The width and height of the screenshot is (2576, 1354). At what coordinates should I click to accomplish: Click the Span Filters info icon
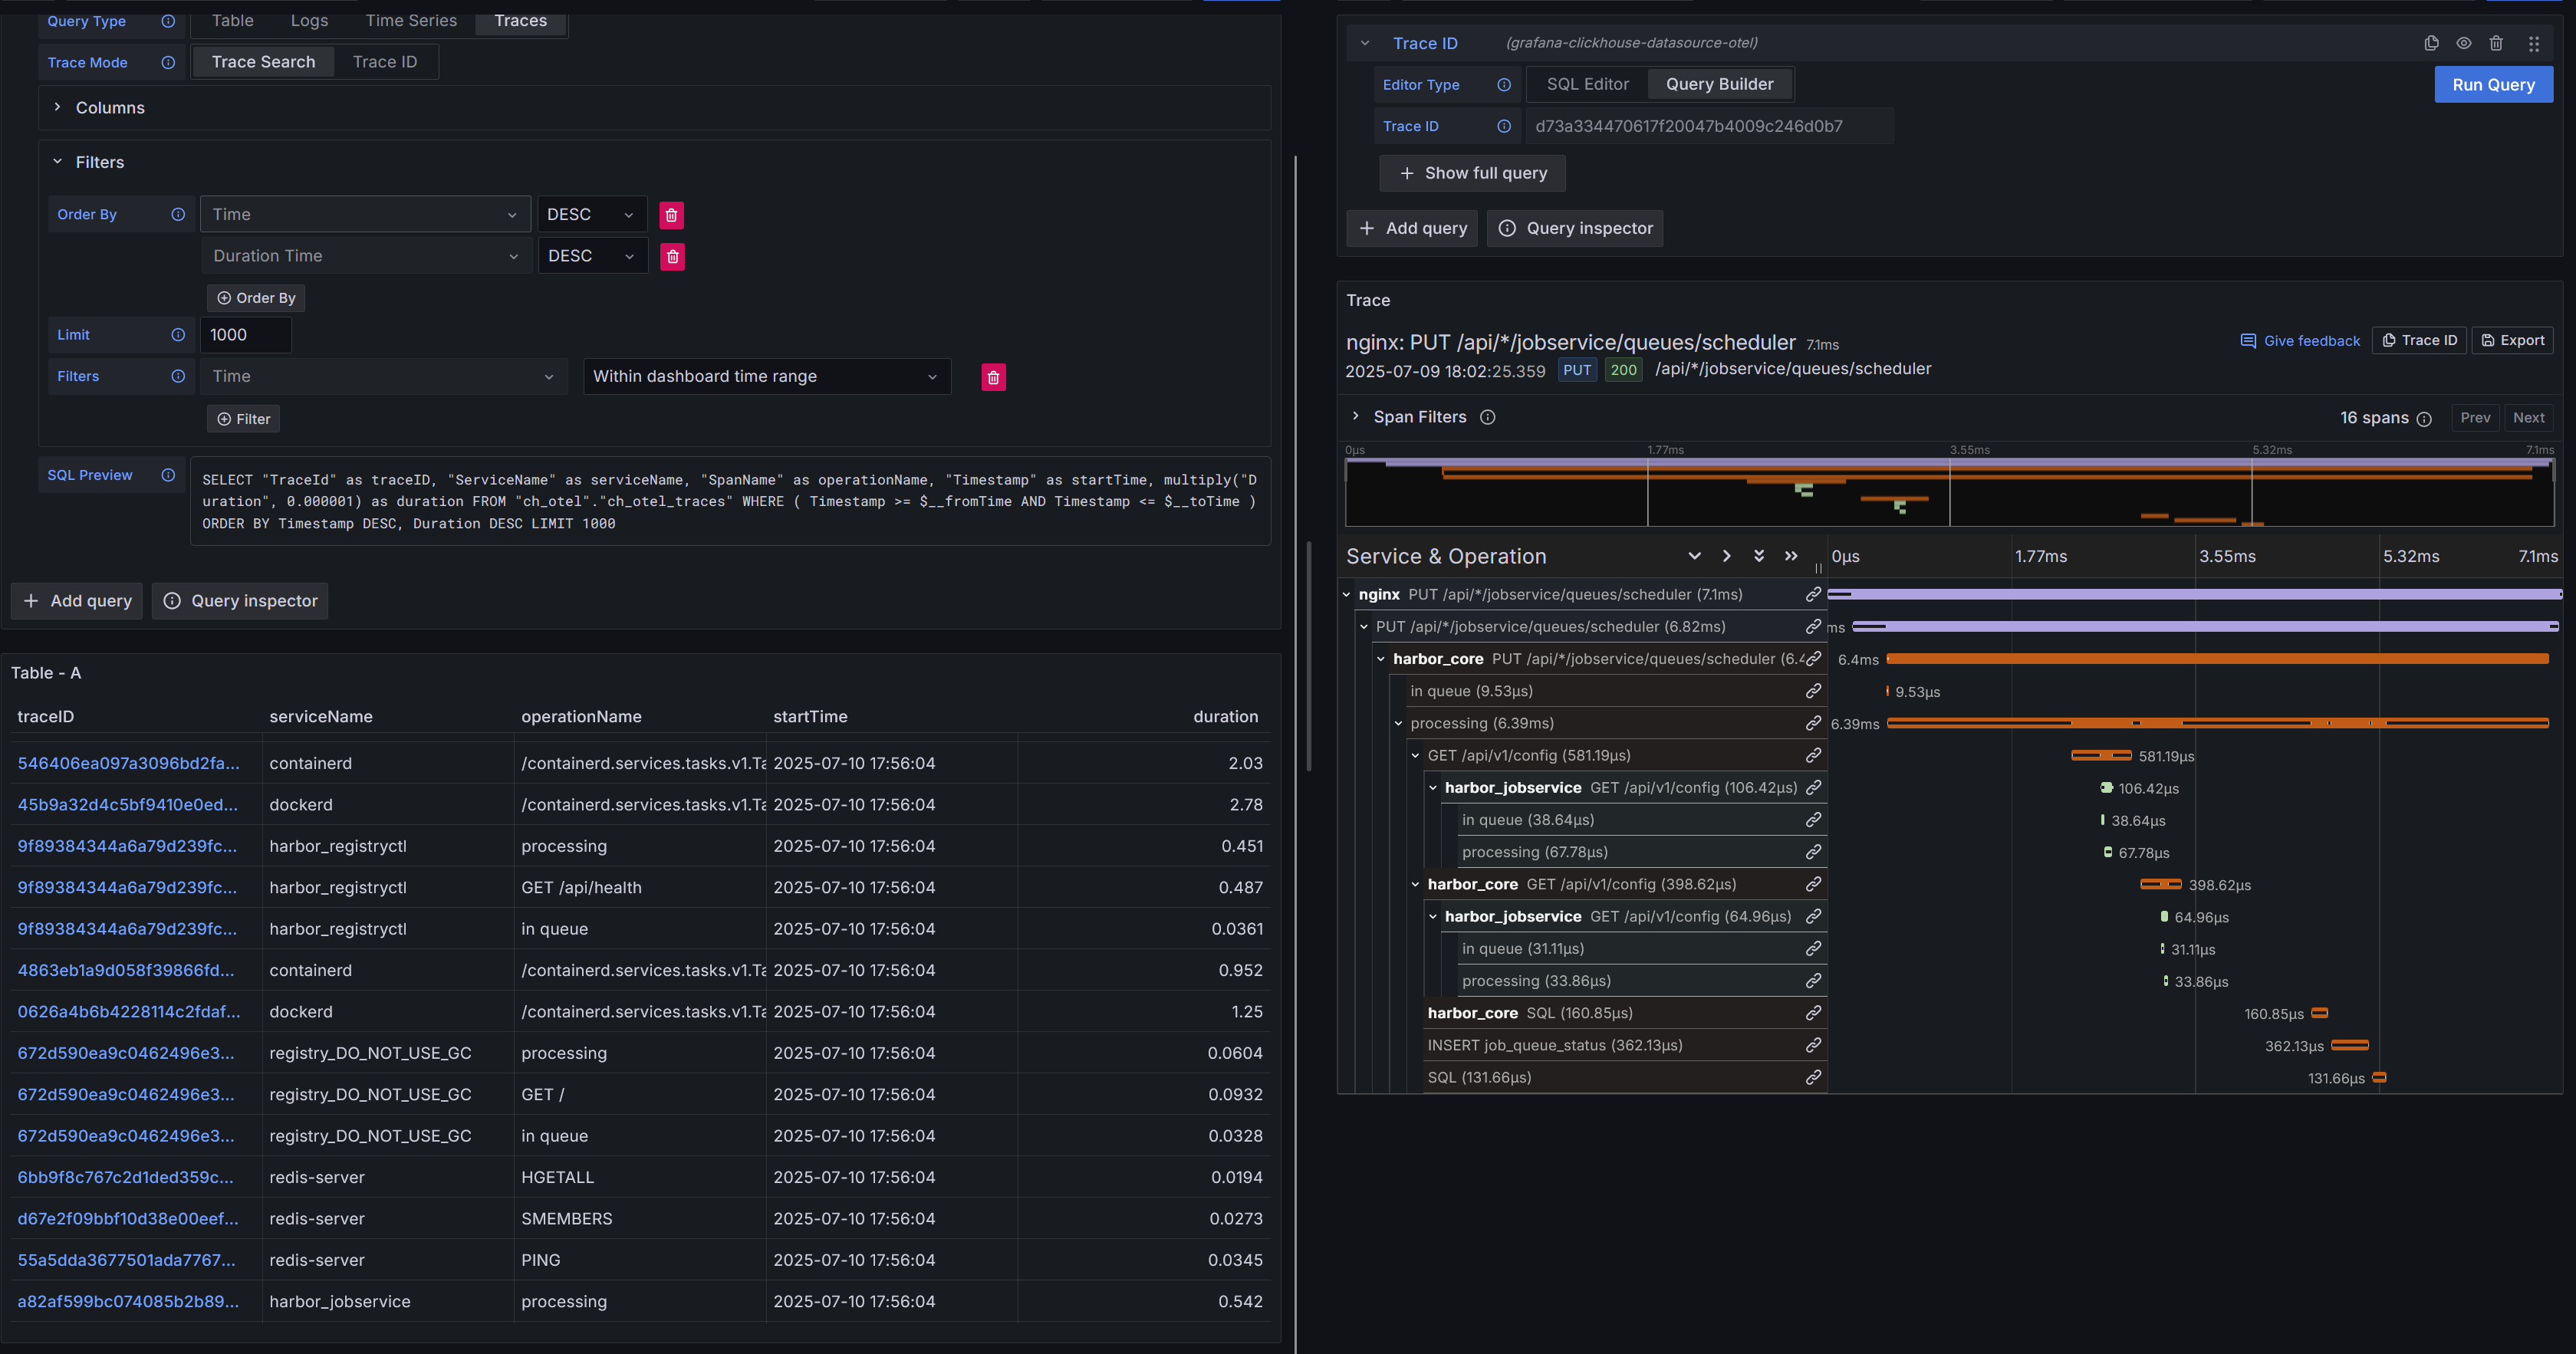pyautogui.click(x=1488, y=417)
